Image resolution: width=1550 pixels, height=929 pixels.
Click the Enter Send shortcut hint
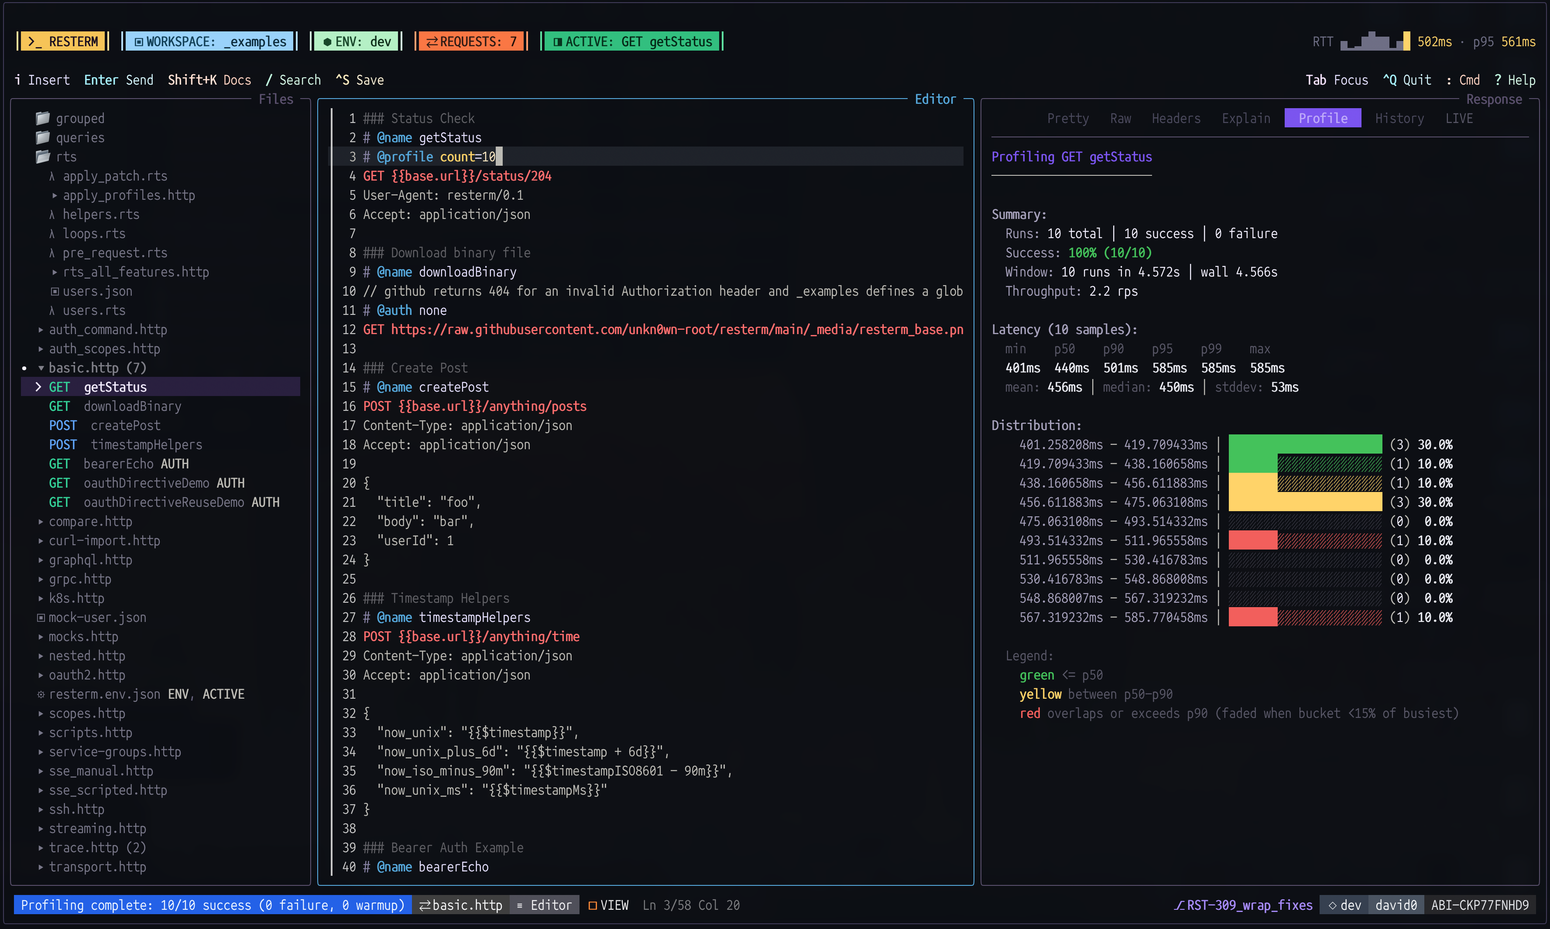tap(118, 80)
